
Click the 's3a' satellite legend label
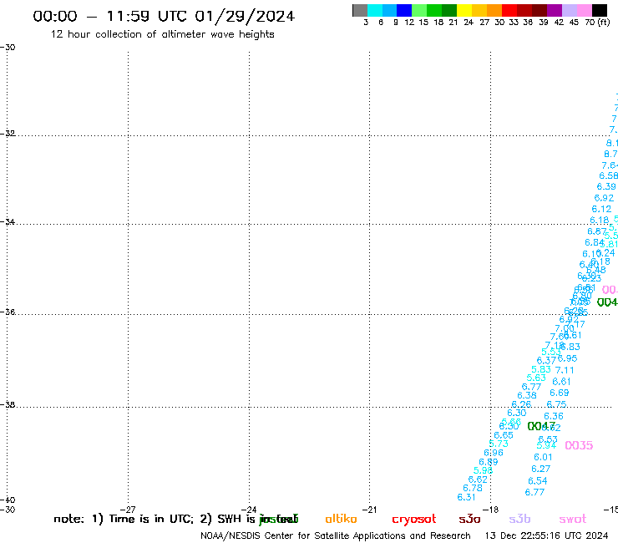pyautogui.click(x=469, y=519)
